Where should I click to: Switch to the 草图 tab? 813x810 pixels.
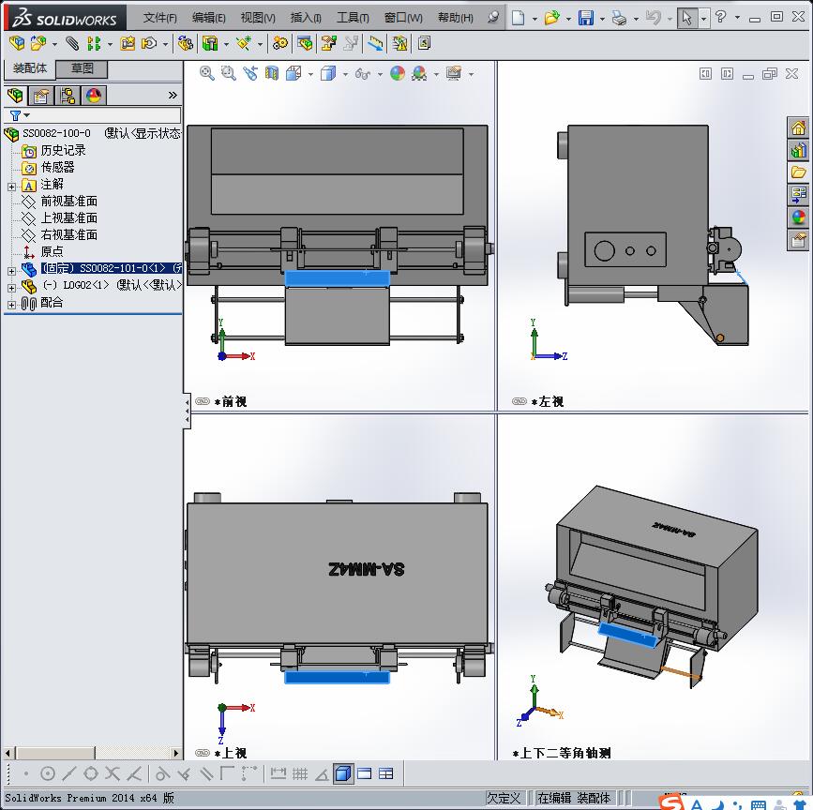coord(82,68)
